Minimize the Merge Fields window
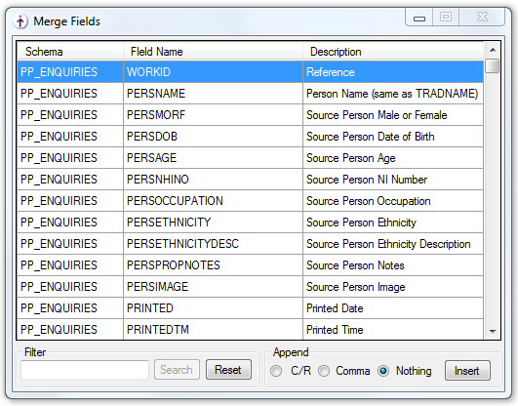The width and height of the screenshot is (518, 406). coord(419,18)
